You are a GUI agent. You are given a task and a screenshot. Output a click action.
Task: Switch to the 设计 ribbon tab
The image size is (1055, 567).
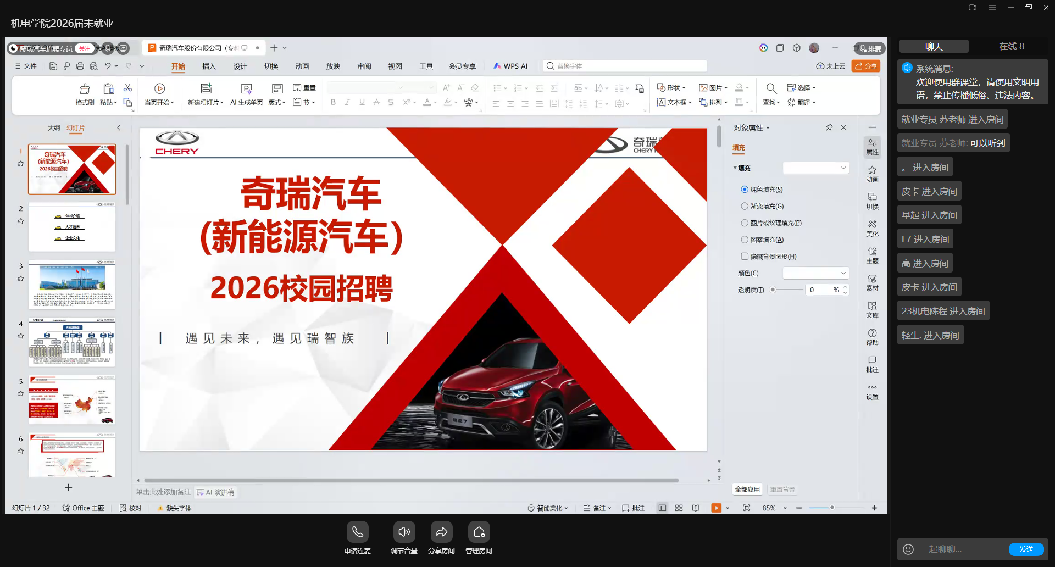click(x=240, y=66)
